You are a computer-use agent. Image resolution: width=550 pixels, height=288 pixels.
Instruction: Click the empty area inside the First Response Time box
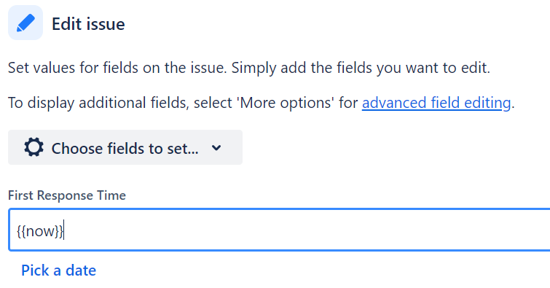[x=305, y=230]
